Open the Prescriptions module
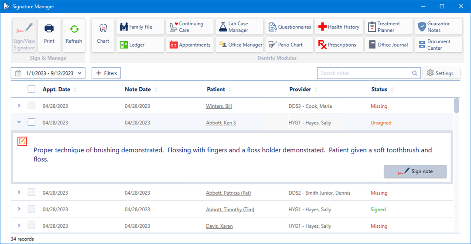This screenshot has width=471, height=244. pyautogui.click(x=338, y=45)
